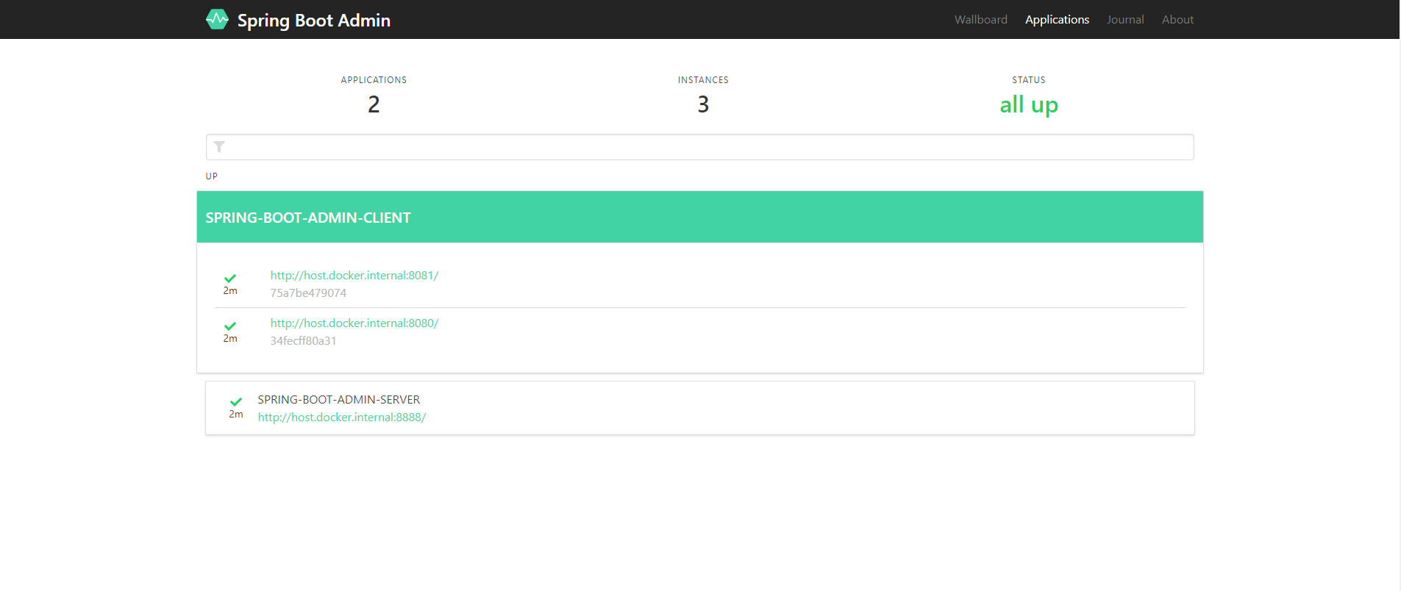
Task: Click the UP status group label
Action: pos(212,176)
